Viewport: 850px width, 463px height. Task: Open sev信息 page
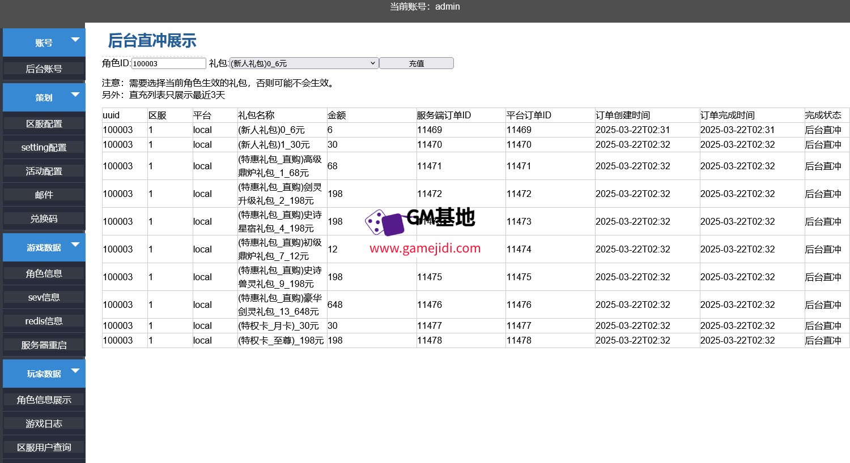point(44,298)
